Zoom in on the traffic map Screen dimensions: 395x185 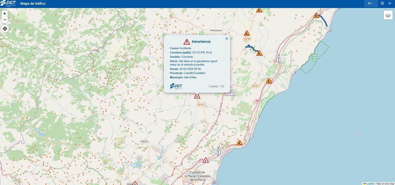pyautogui.click(x=5, y=13)
